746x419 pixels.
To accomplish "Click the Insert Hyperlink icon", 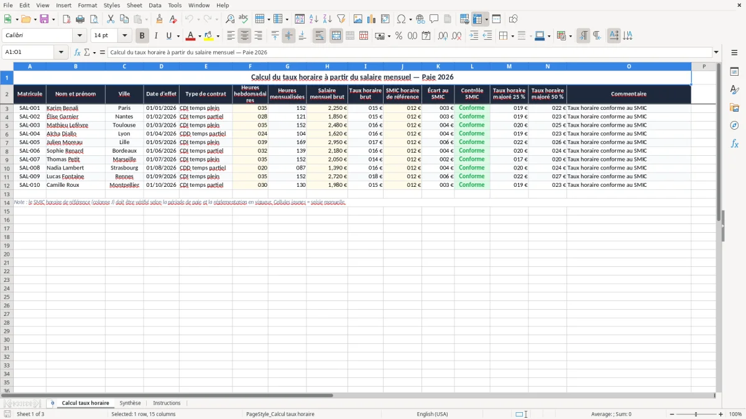I will pos(420,19).
